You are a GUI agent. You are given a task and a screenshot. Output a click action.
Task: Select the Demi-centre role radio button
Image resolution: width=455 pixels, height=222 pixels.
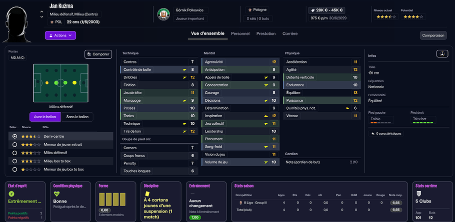pyautogui.click(x=15, y=136)
